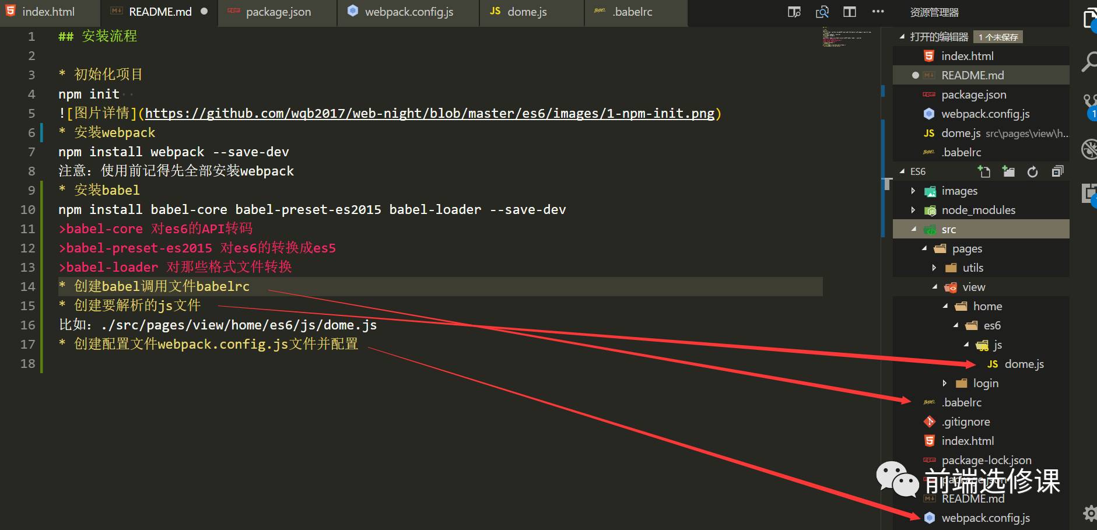Switch to the webpack.config.js tab

409,12
